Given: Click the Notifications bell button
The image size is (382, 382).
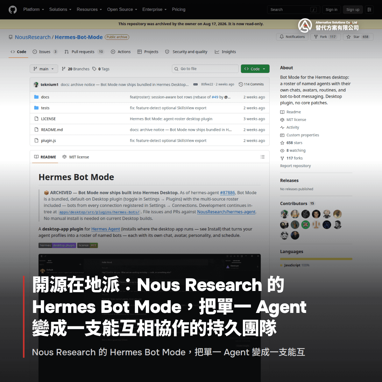Looking at the screenshot, I should click(292, 37).
